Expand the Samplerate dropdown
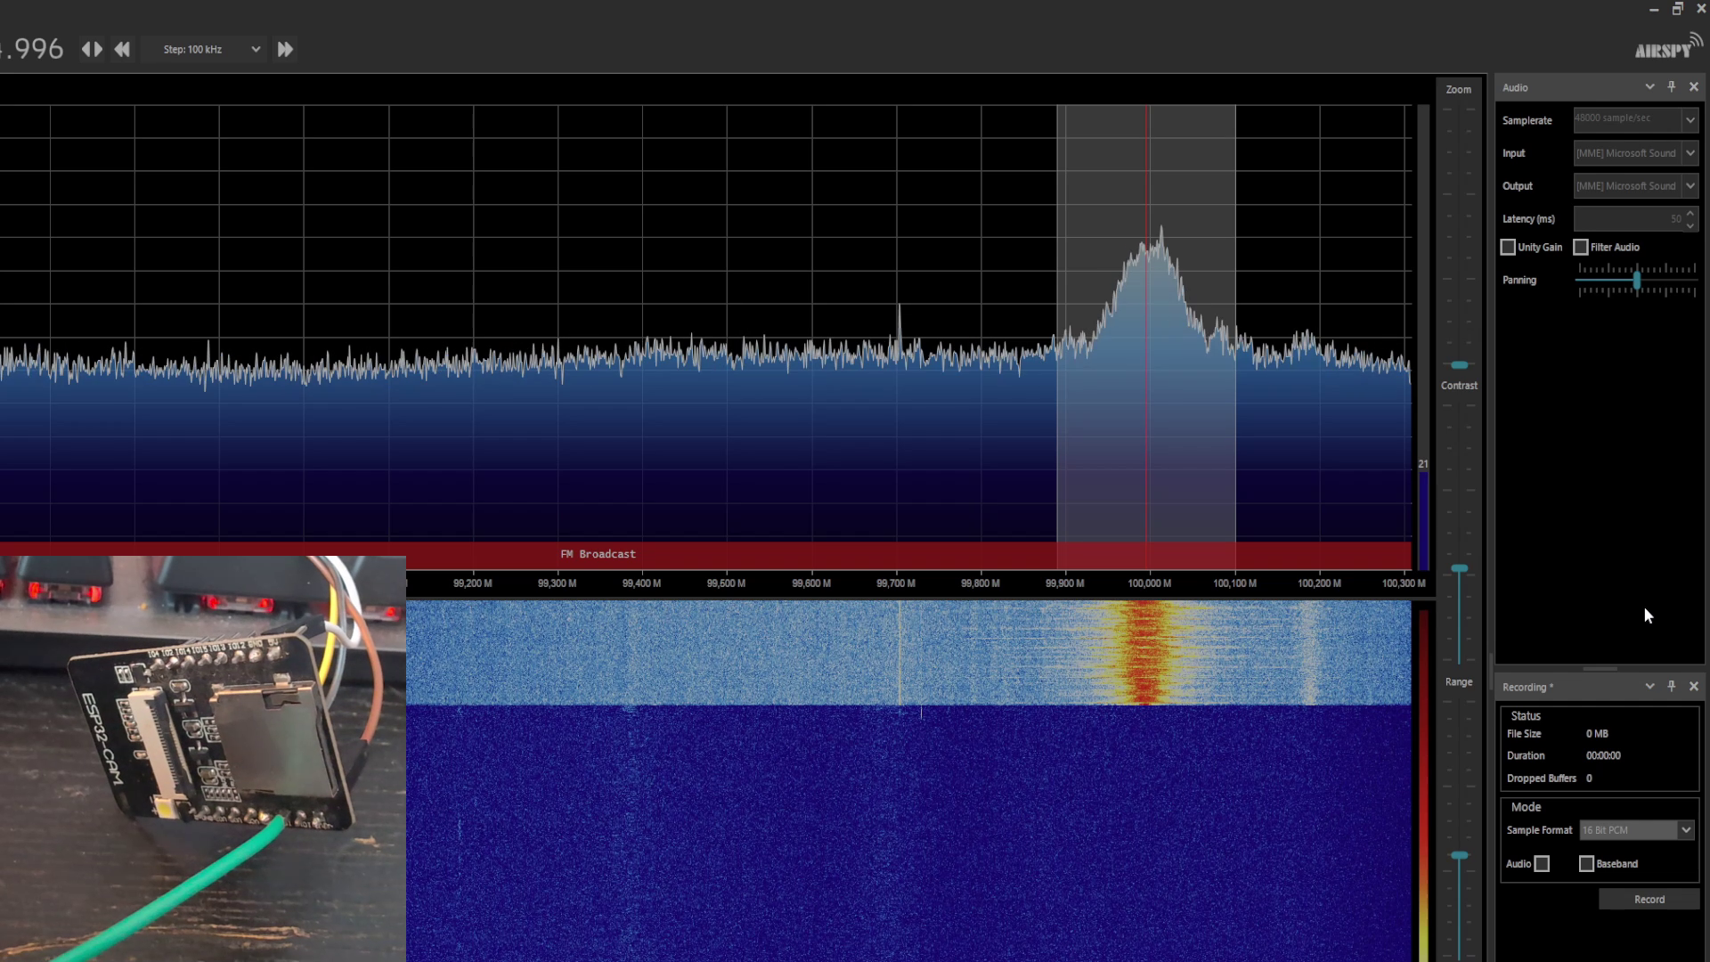Viewport: 1710px width, 962px height. coord(1690,120)
